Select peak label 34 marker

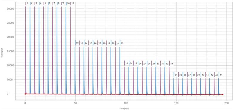pos(176,75)
